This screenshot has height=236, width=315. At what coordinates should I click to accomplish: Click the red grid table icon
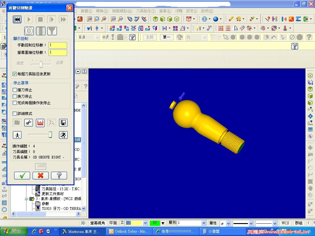pos(221,28)
